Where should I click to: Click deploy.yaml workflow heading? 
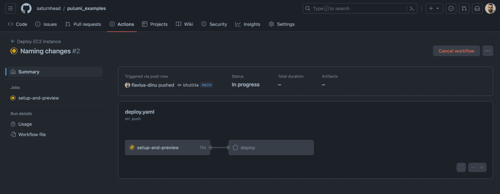tap(140, 112)
